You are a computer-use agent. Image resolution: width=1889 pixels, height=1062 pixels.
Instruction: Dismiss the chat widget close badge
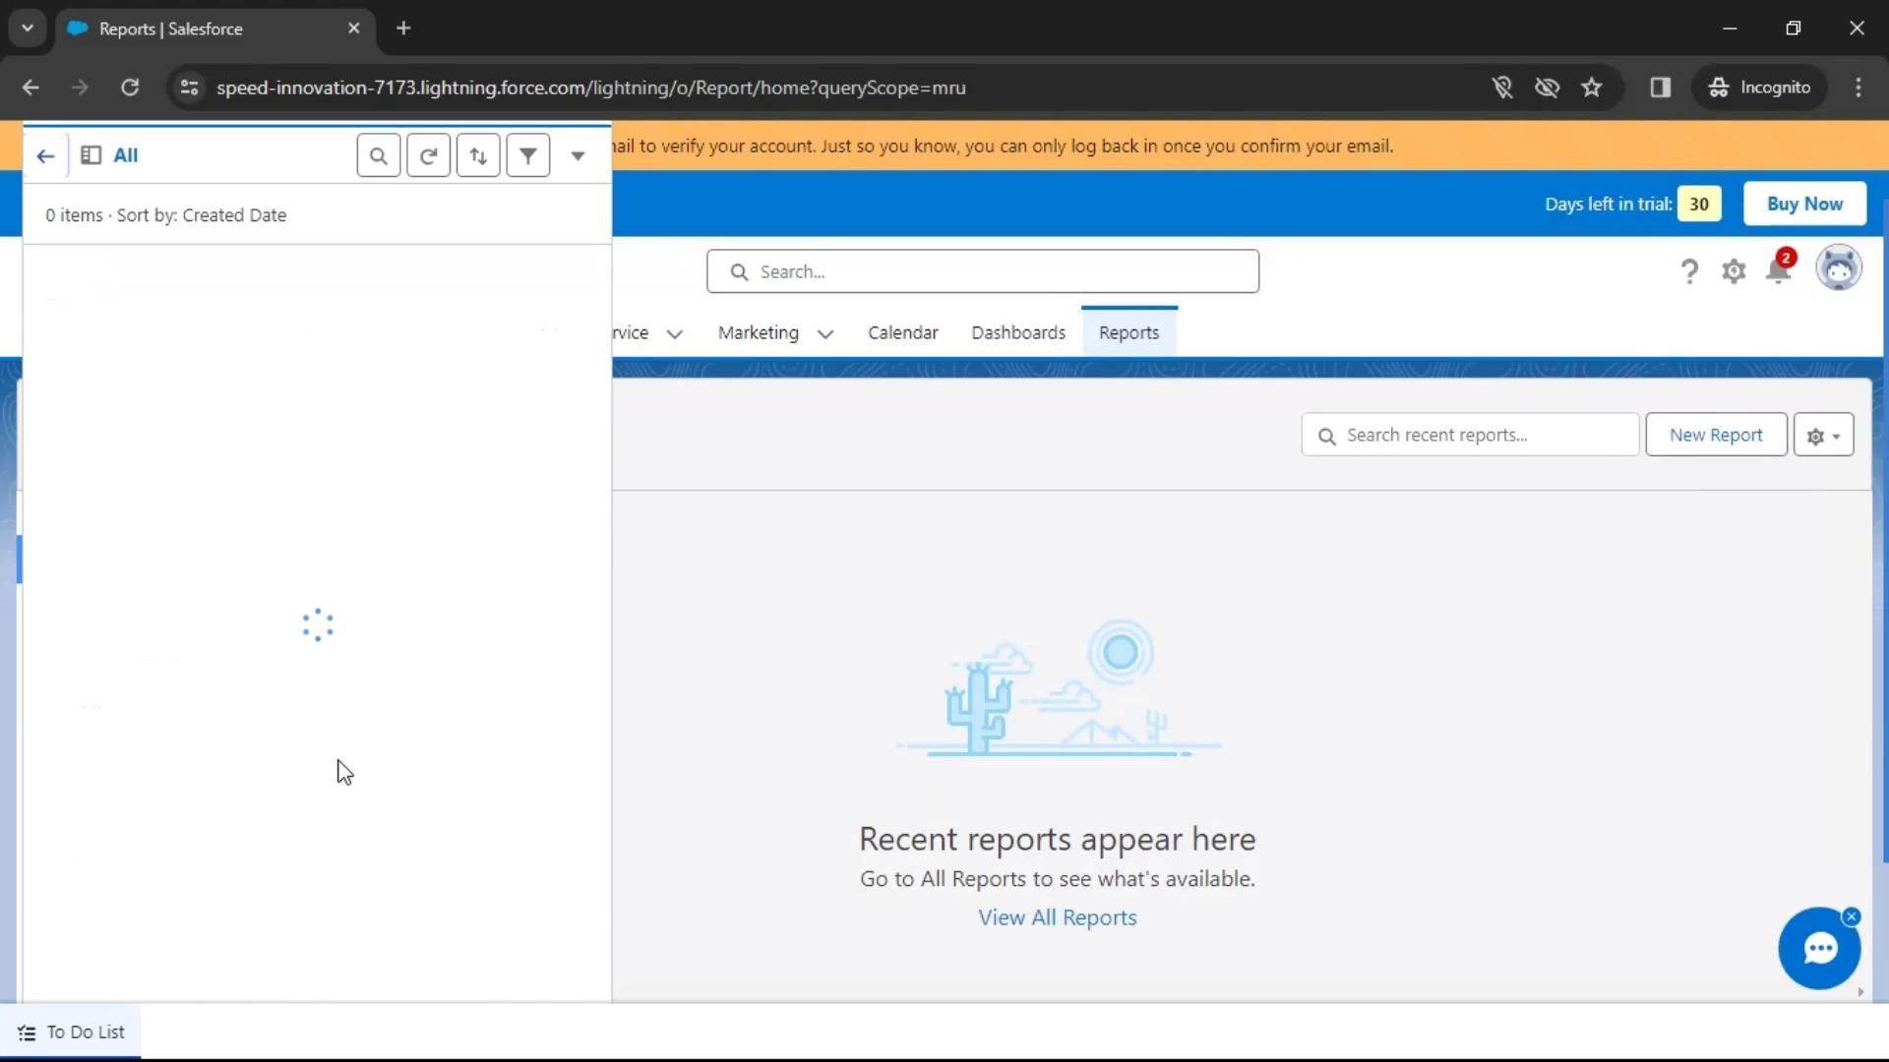(x=1852, y=916)
